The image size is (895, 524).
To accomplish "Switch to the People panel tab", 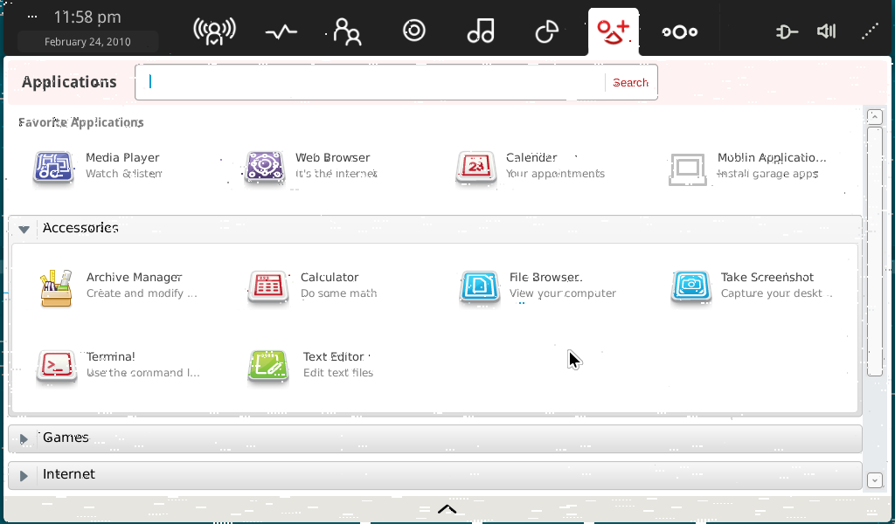I will (x=347, y=32).
